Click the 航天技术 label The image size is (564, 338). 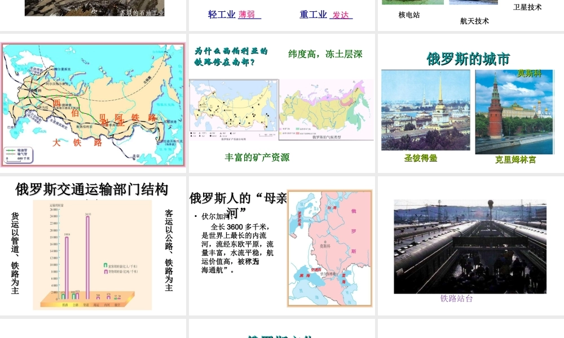click(x=474, y=21)
